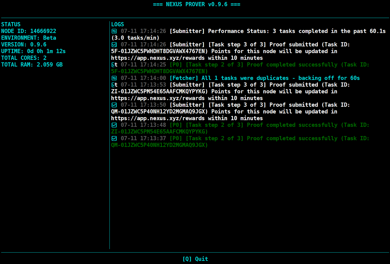Click the 07-11 17:13:53 timestamp
The image size is (390, 264).
pyautogui.click(x=143, y=84)
